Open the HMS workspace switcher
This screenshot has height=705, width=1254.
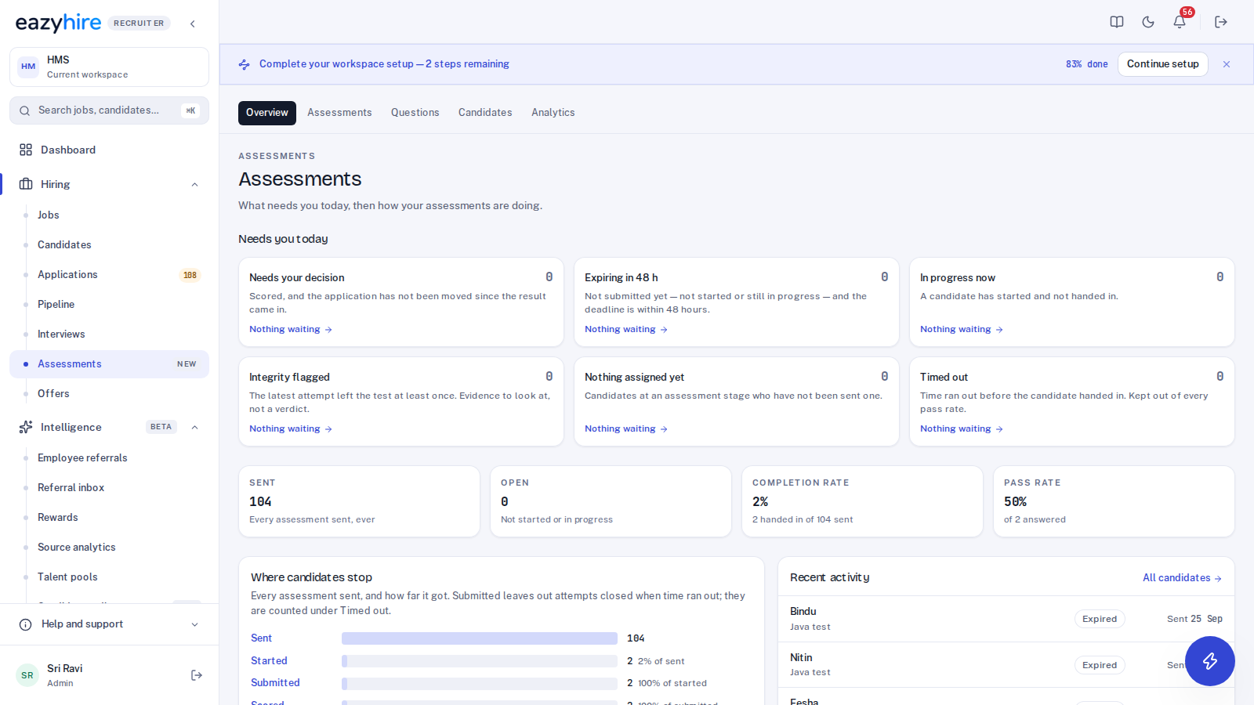tap(109, 67)
